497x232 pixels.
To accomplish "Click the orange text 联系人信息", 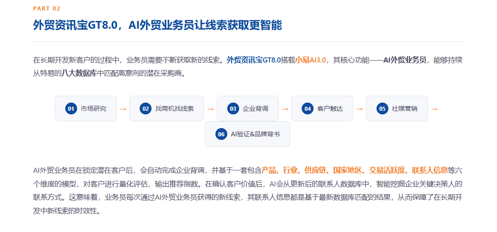I will 430,170.
